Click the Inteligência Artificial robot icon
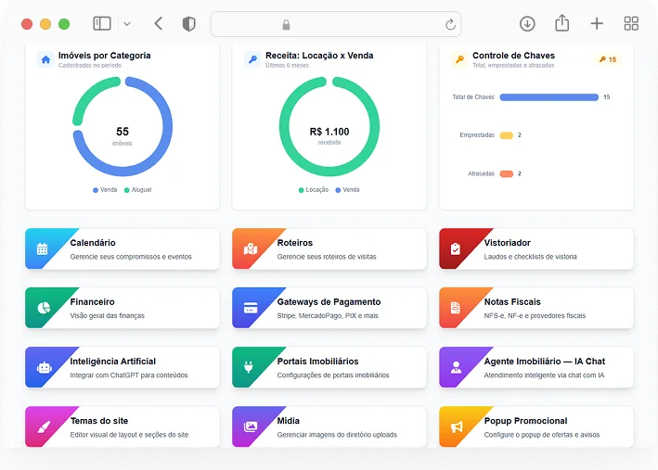The height and width of the screenshot is (470, 658). click(44, 368)
